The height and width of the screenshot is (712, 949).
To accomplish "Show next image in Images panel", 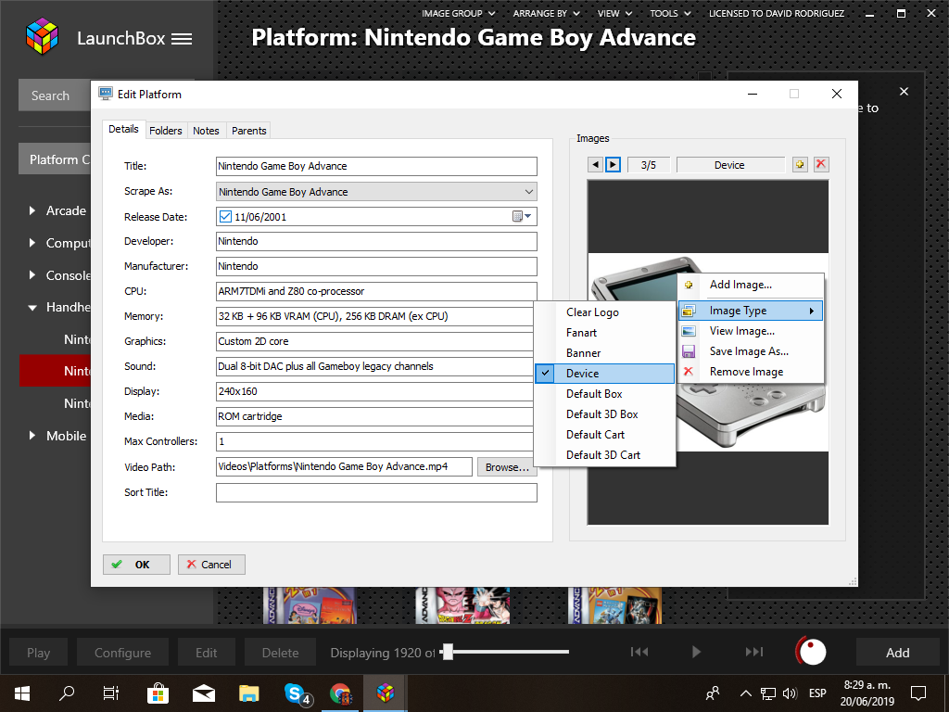I will click(614, 165).
